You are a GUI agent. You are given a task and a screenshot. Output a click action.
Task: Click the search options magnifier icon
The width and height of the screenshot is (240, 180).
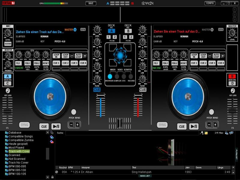[202, 133]
